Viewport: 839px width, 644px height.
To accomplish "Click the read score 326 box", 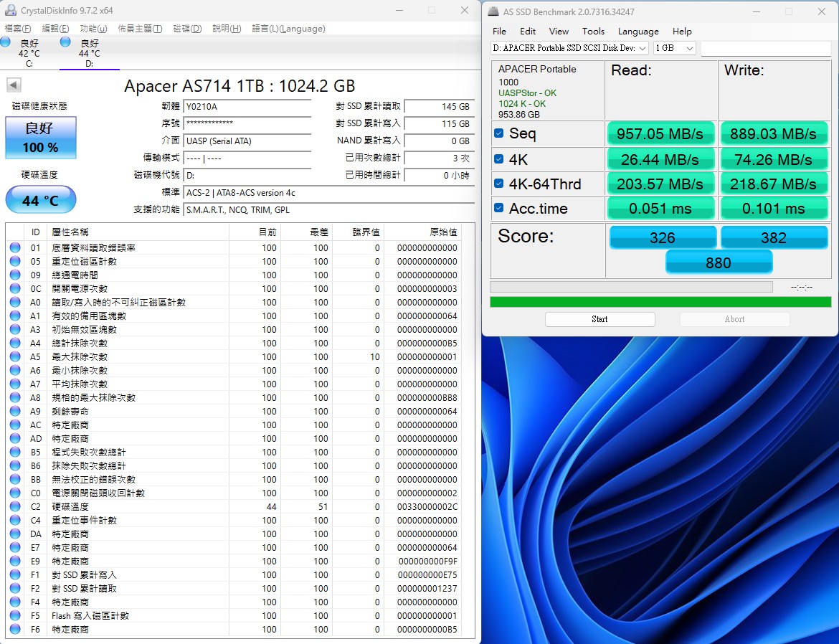I will [x=663, y=237].
